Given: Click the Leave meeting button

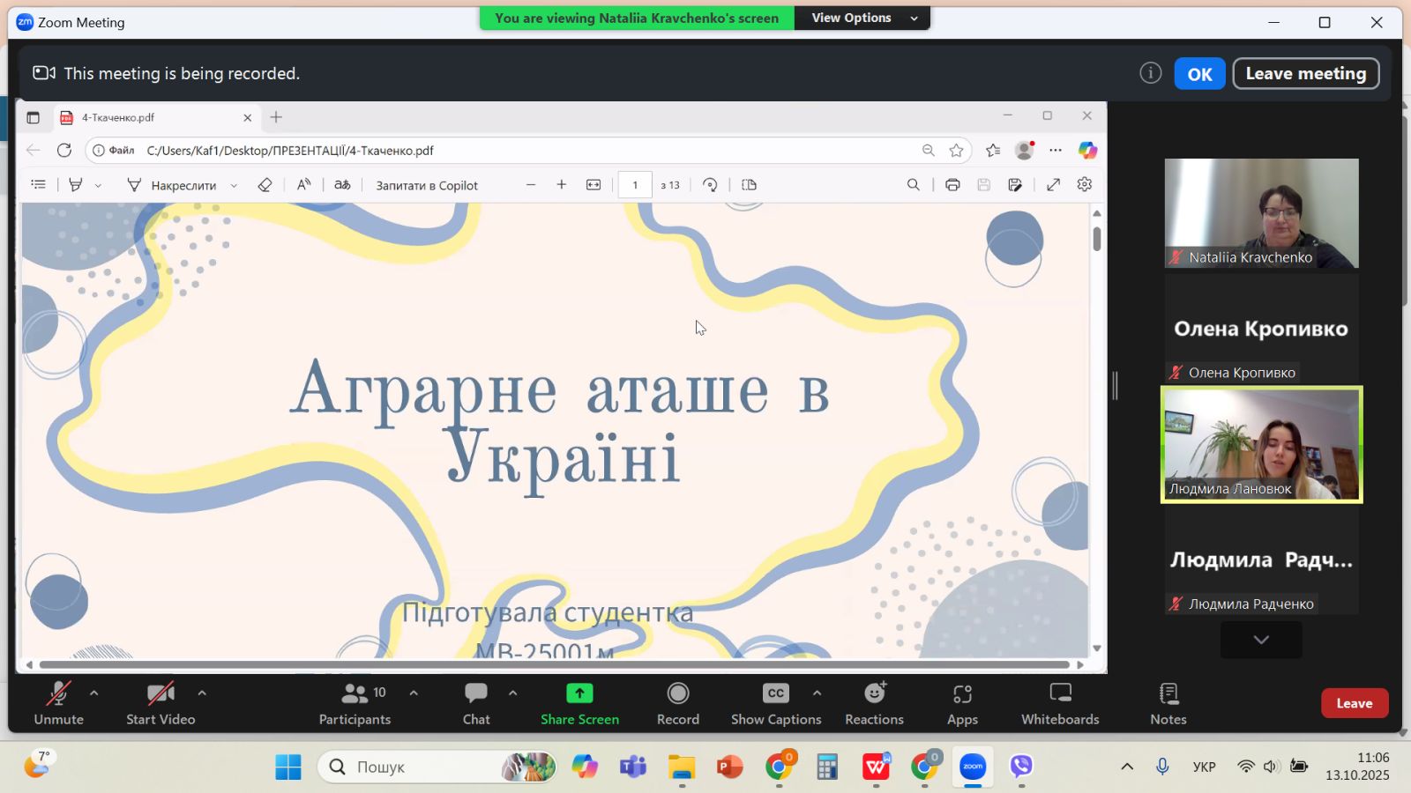Looking at the screenshot, I should (x=1305, y=74).
